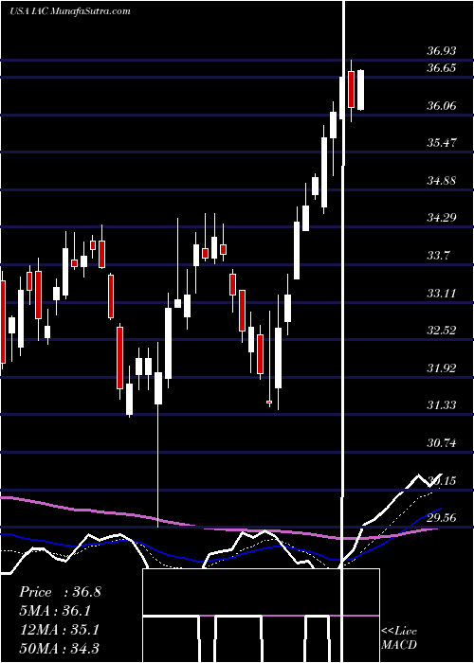
Task: Select the 34.88 price axis label
Action: (442, 181)
